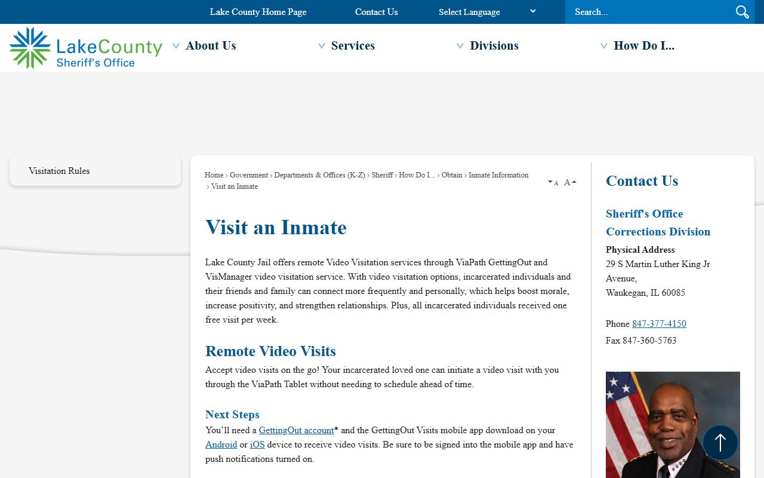Open the iOS app link
Viewport: 764px width, 478px height.
(257, 445)
